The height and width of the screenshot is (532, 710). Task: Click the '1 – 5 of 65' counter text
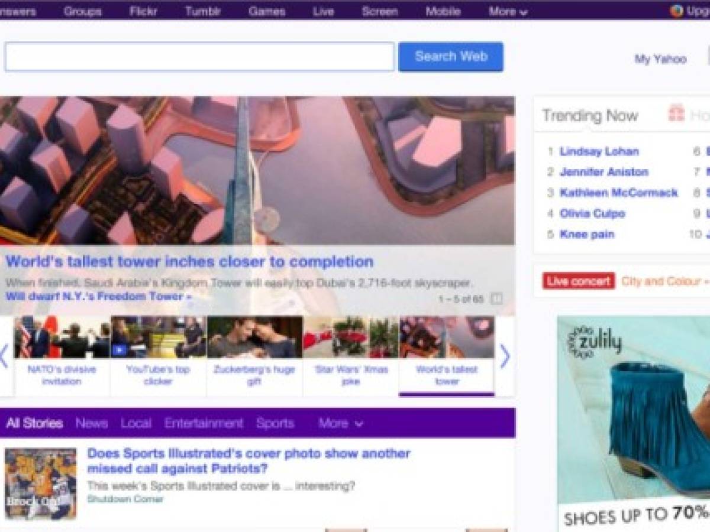pos(460,299)
